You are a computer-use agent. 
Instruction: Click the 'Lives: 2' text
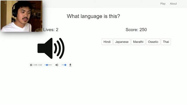[x=51, y=30]
